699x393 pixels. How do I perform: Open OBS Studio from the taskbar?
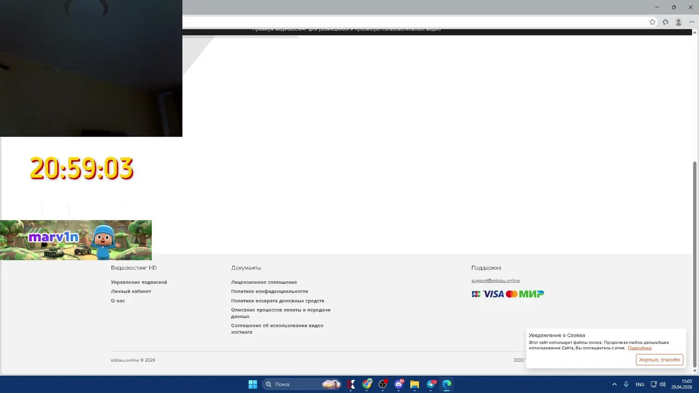pos(383,384)
